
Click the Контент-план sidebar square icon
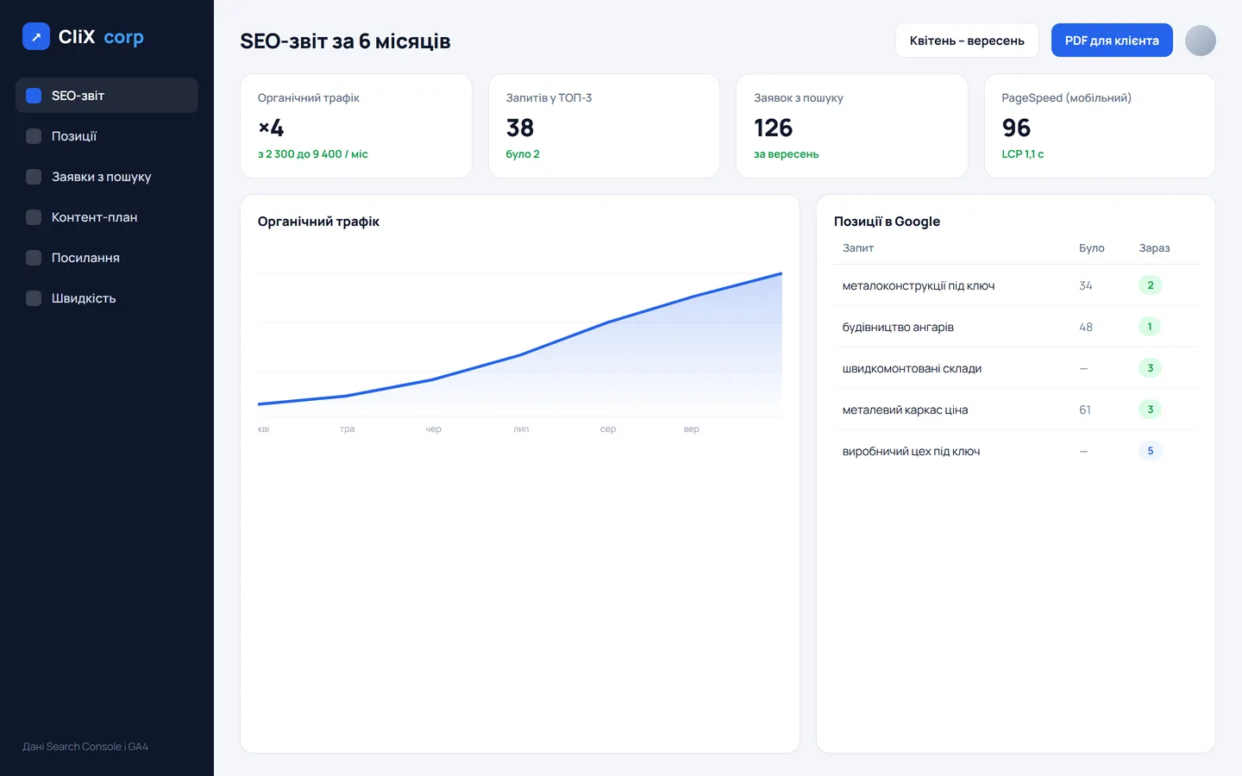(34, 217)
